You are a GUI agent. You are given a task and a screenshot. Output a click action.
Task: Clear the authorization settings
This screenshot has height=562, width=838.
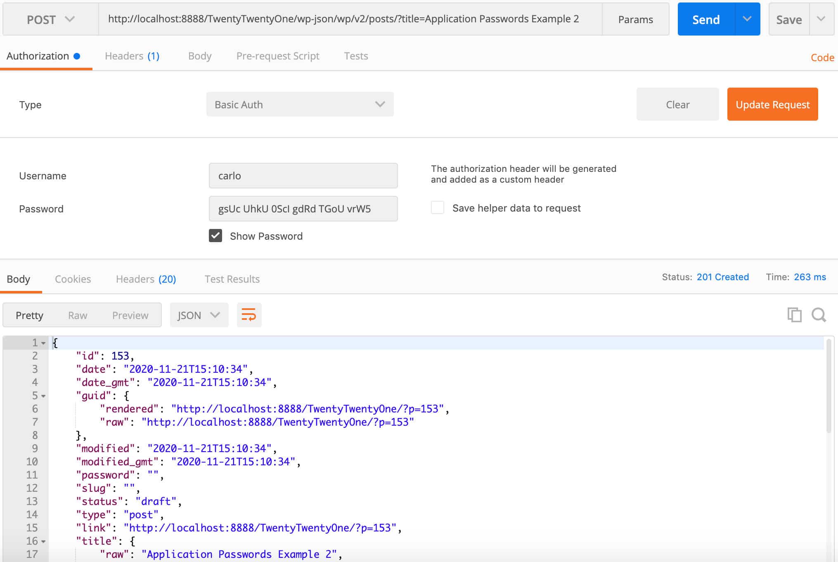[x=677, y=104]
